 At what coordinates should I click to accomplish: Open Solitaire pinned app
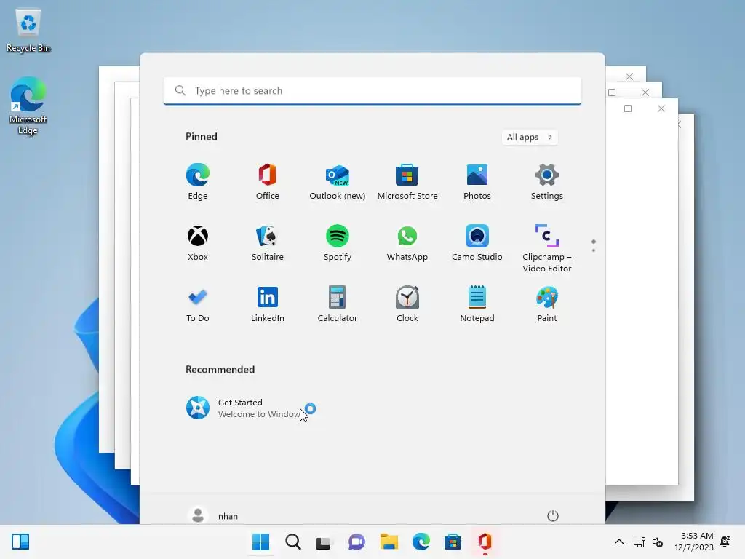[268, 243]
